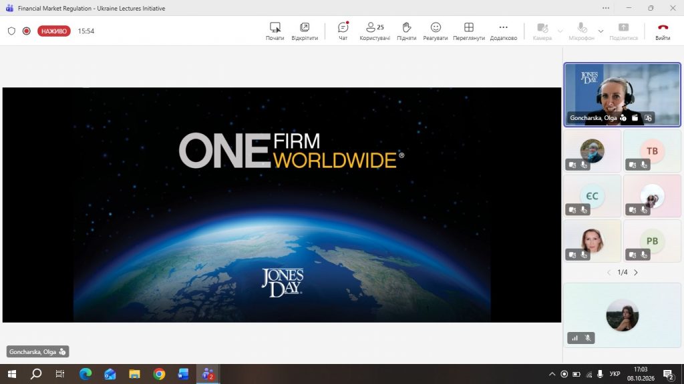
Task: Open the Додатково more actions menu
Action: 504,31
